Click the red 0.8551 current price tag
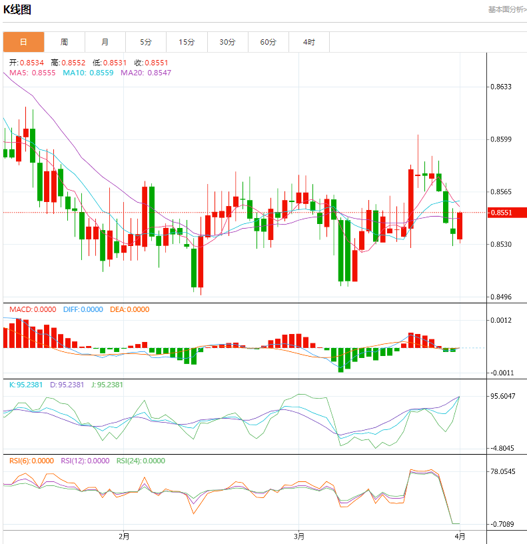Screen dimensions: 527x544 (x=507, y=212)
